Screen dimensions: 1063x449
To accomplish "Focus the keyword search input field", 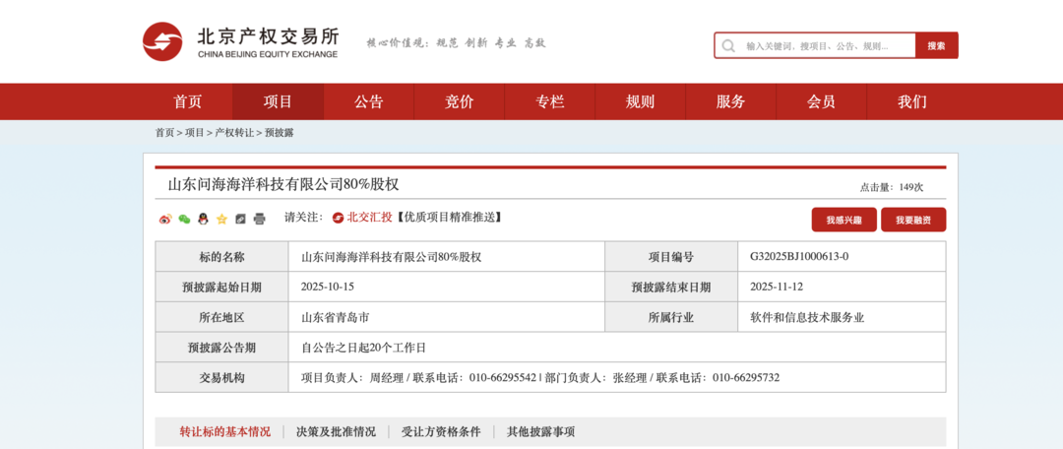I will coord(825,45).
